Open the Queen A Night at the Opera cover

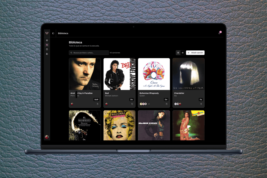(154, 74)
